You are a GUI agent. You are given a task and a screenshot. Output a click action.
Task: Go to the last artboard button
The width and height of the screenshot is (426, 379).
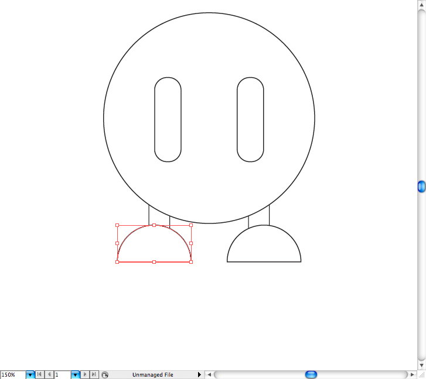coord(94,374)
